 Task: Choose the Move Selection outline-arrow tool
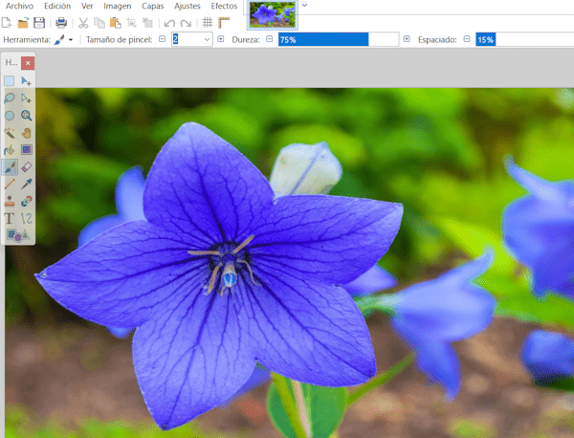pyautogui.click(x=26, y=99)
